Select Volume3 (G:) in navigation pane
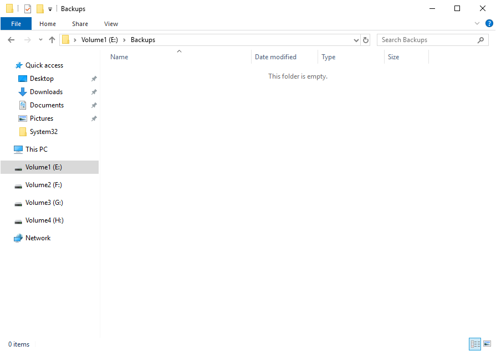This screenshot has width=496, height=351. click(44, 203)
